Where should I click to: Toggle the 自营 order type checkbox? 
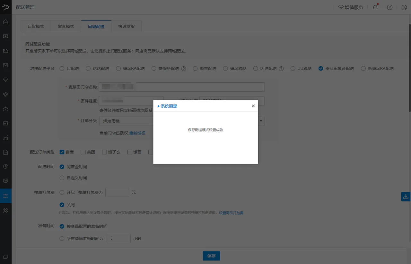pos(62,152)
